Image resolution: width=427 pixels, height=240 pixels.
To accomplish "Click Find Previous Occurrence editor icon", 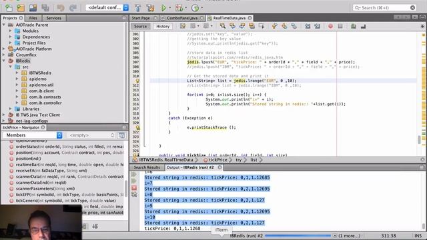I will coord(232,26).
